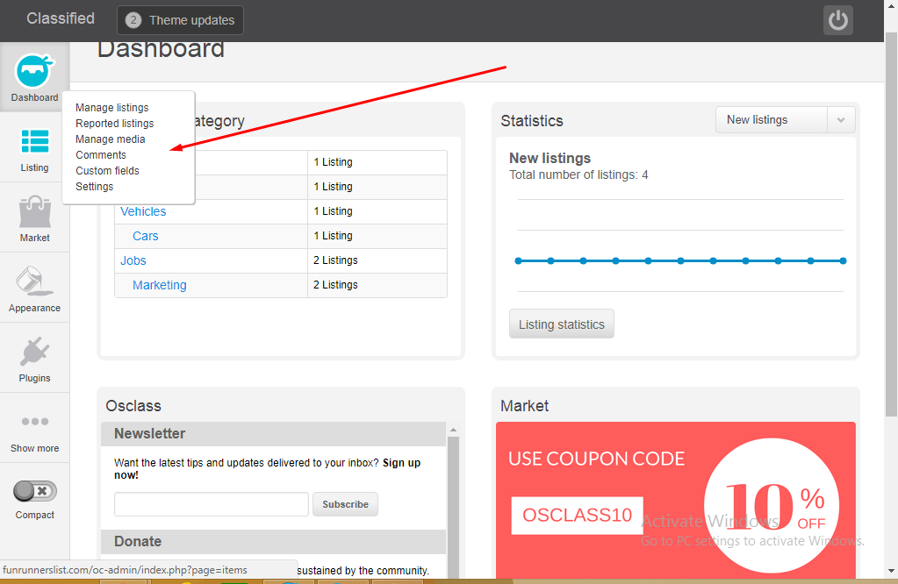Open the Marketing category link
This screenshot has height=584, width=898.
(159, 284)
